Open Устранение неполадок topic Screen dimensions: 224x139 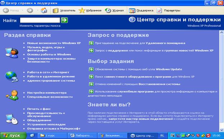point(46,124)
